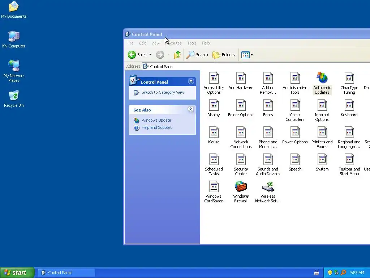Click the Search toolbar button
Image resolution: width=370 pixels, height=278 pixels.
click(x=197, y=55)
